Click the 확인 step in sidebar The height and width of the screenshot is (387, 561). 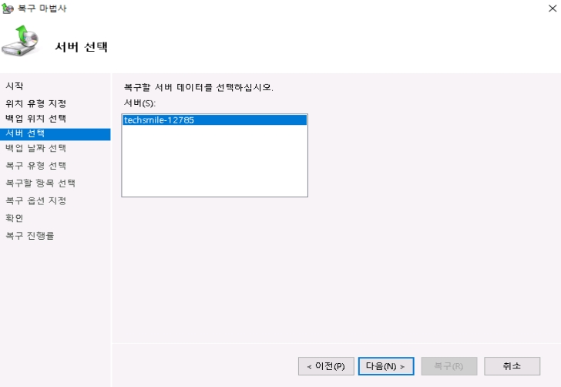[15, 218]
